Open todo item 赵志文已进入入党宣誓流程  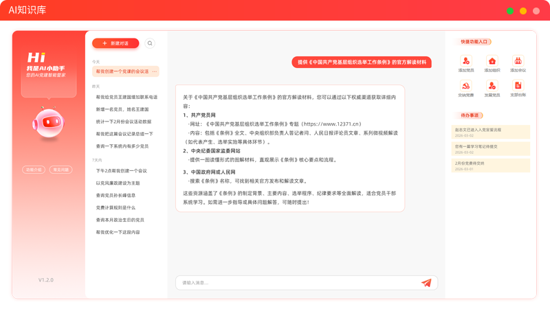coord(490,132)
